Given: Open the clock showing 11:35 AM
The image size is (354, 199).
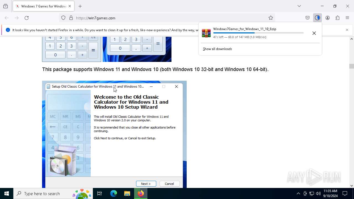Looking at the screenshot, I should pos(330,193).
